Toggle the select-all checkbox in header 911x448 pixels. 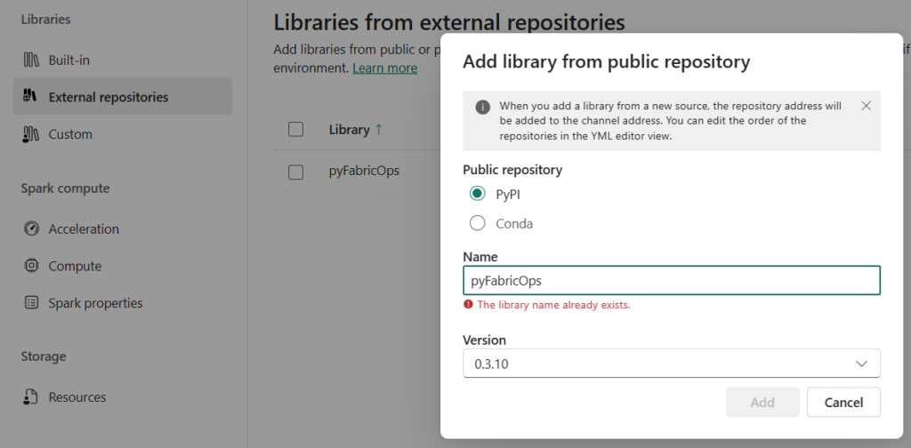[296, 130]
